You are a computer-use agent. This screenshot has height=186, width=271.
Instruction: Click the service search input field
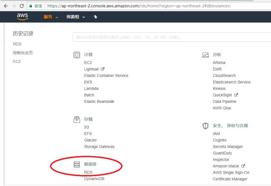(172, 37)
